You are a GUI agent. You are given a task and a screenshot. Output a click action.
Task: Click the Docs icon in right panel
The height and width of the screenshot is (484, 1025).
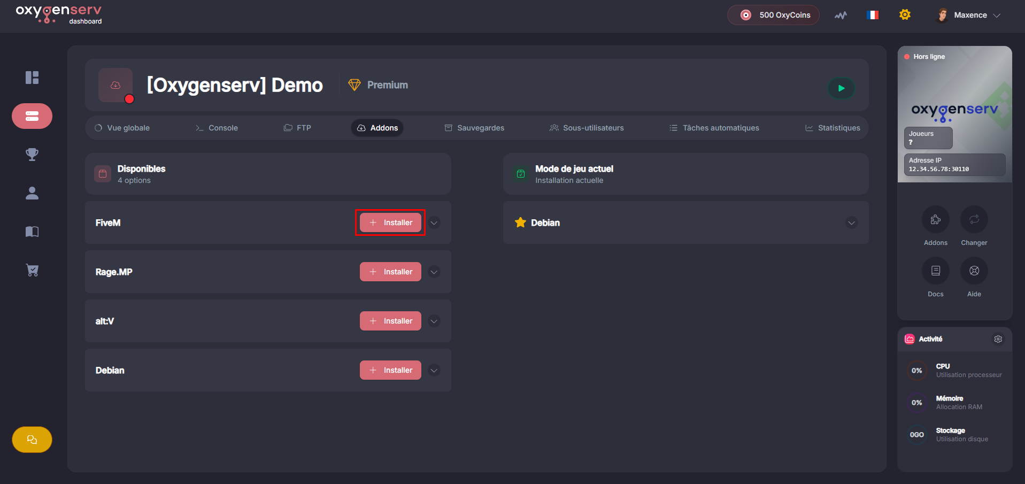[x=935, y=271]
